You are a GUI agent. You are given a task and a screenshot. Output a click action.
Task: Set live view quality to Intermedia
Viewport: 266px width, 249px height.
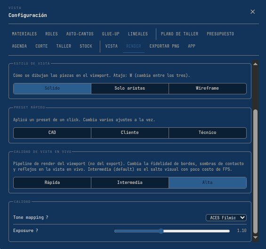click(130, 183)
